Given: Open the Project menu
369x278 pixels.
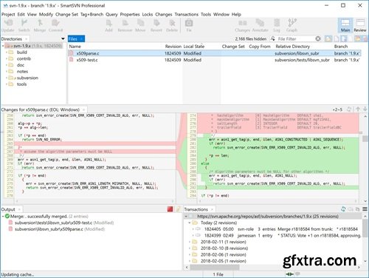Looking at the screenshot, I should (8, 14).
